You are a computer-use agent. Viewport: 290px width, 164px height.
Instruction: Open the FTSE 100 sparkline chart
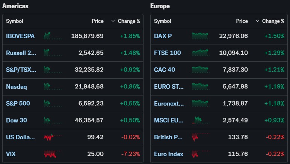201,53
